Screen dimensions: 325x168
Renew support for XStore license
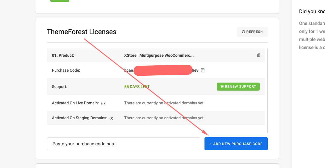(x=238, y=87)
